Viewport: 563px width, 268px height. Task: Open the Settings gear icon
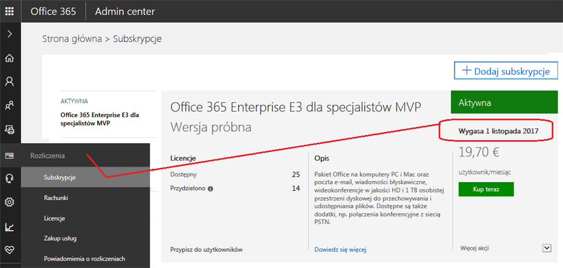point(10,203)
